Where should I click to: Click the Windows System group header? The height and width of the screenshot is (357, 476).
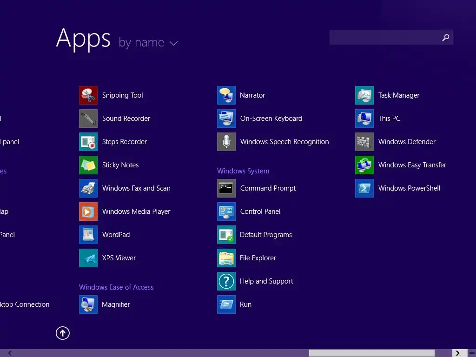click(243, 171)
